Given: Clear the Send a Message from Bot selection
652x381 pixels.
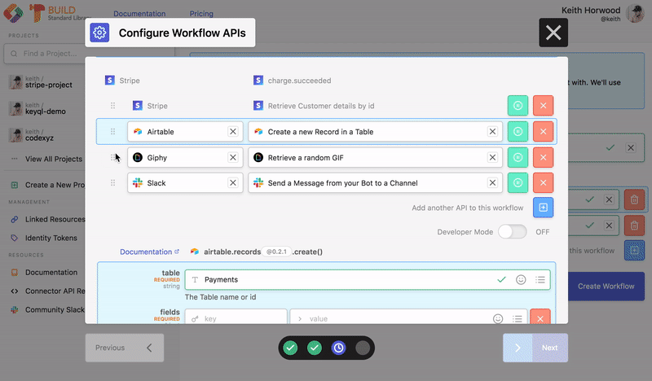Looking at the screenshot, I should tap(492, 183).
